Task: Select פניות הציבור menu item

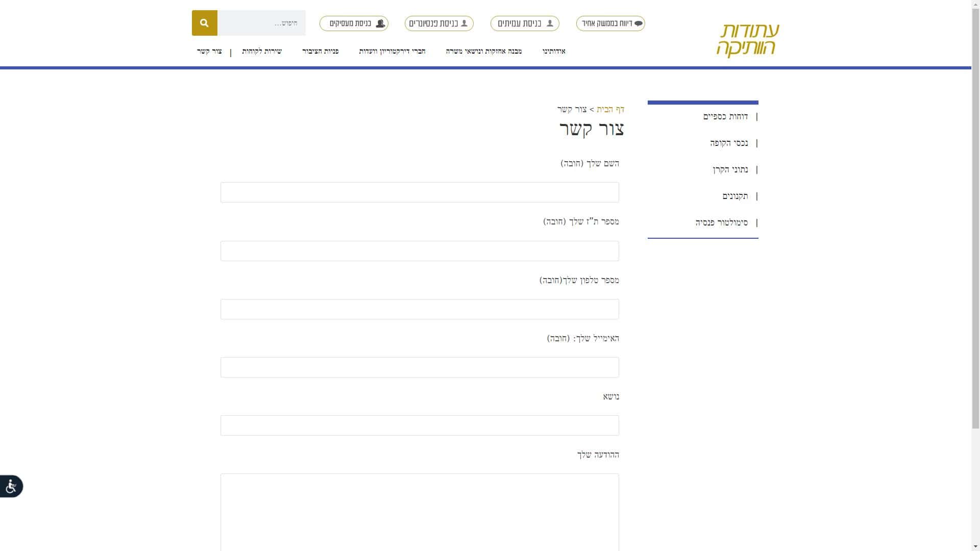Action: [x=320, y=51]
